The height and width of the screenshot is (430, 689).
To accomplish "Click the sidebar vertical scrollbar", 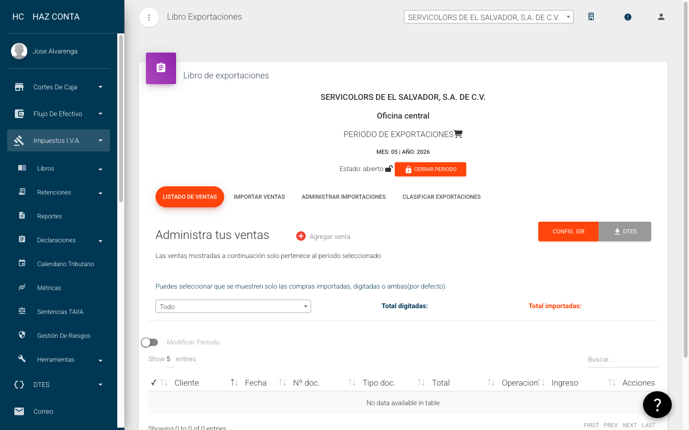I will pyautogui.click(x=121, y=118).
